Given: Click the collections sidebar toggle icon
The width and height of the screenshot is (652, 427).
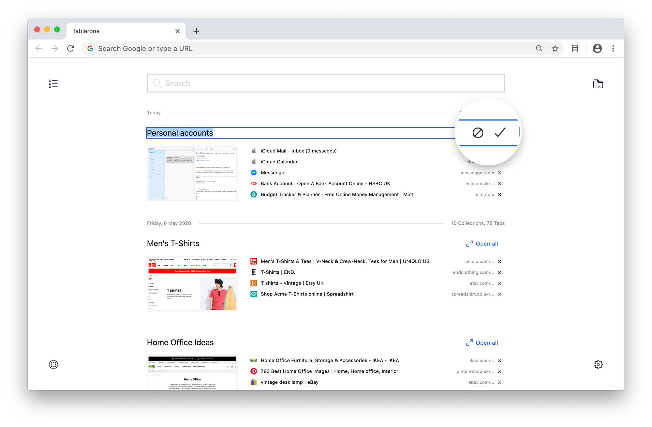Looking at the screenshot, I should [x=53, y=83].
